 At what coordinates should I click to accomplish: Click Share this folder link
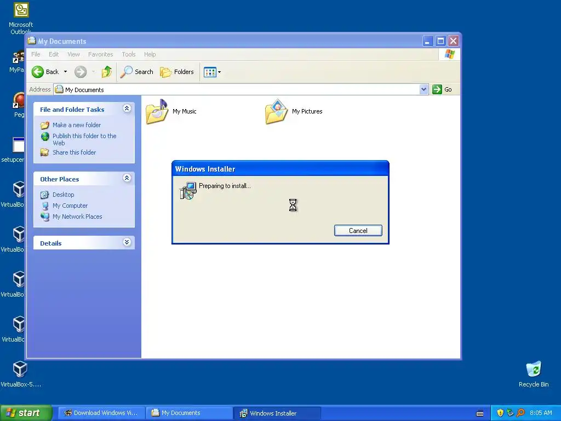[x=74, y=152]
